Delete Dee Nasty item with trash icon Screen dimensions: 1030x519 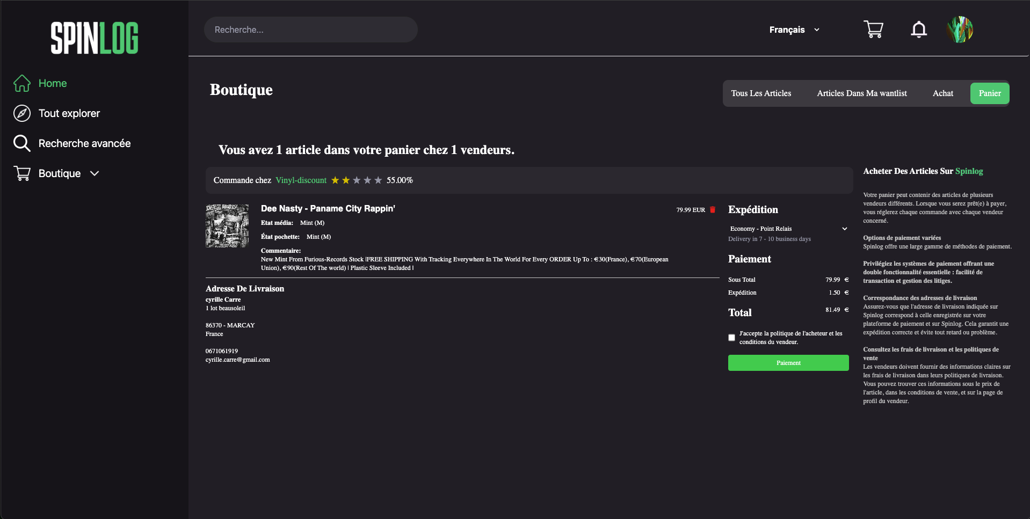(713, 210)
